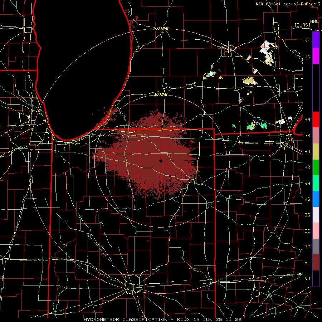The height and width of the screenshot is (322, 322).
Task: Click the "HR" legend label
Action: pos(307,167)
